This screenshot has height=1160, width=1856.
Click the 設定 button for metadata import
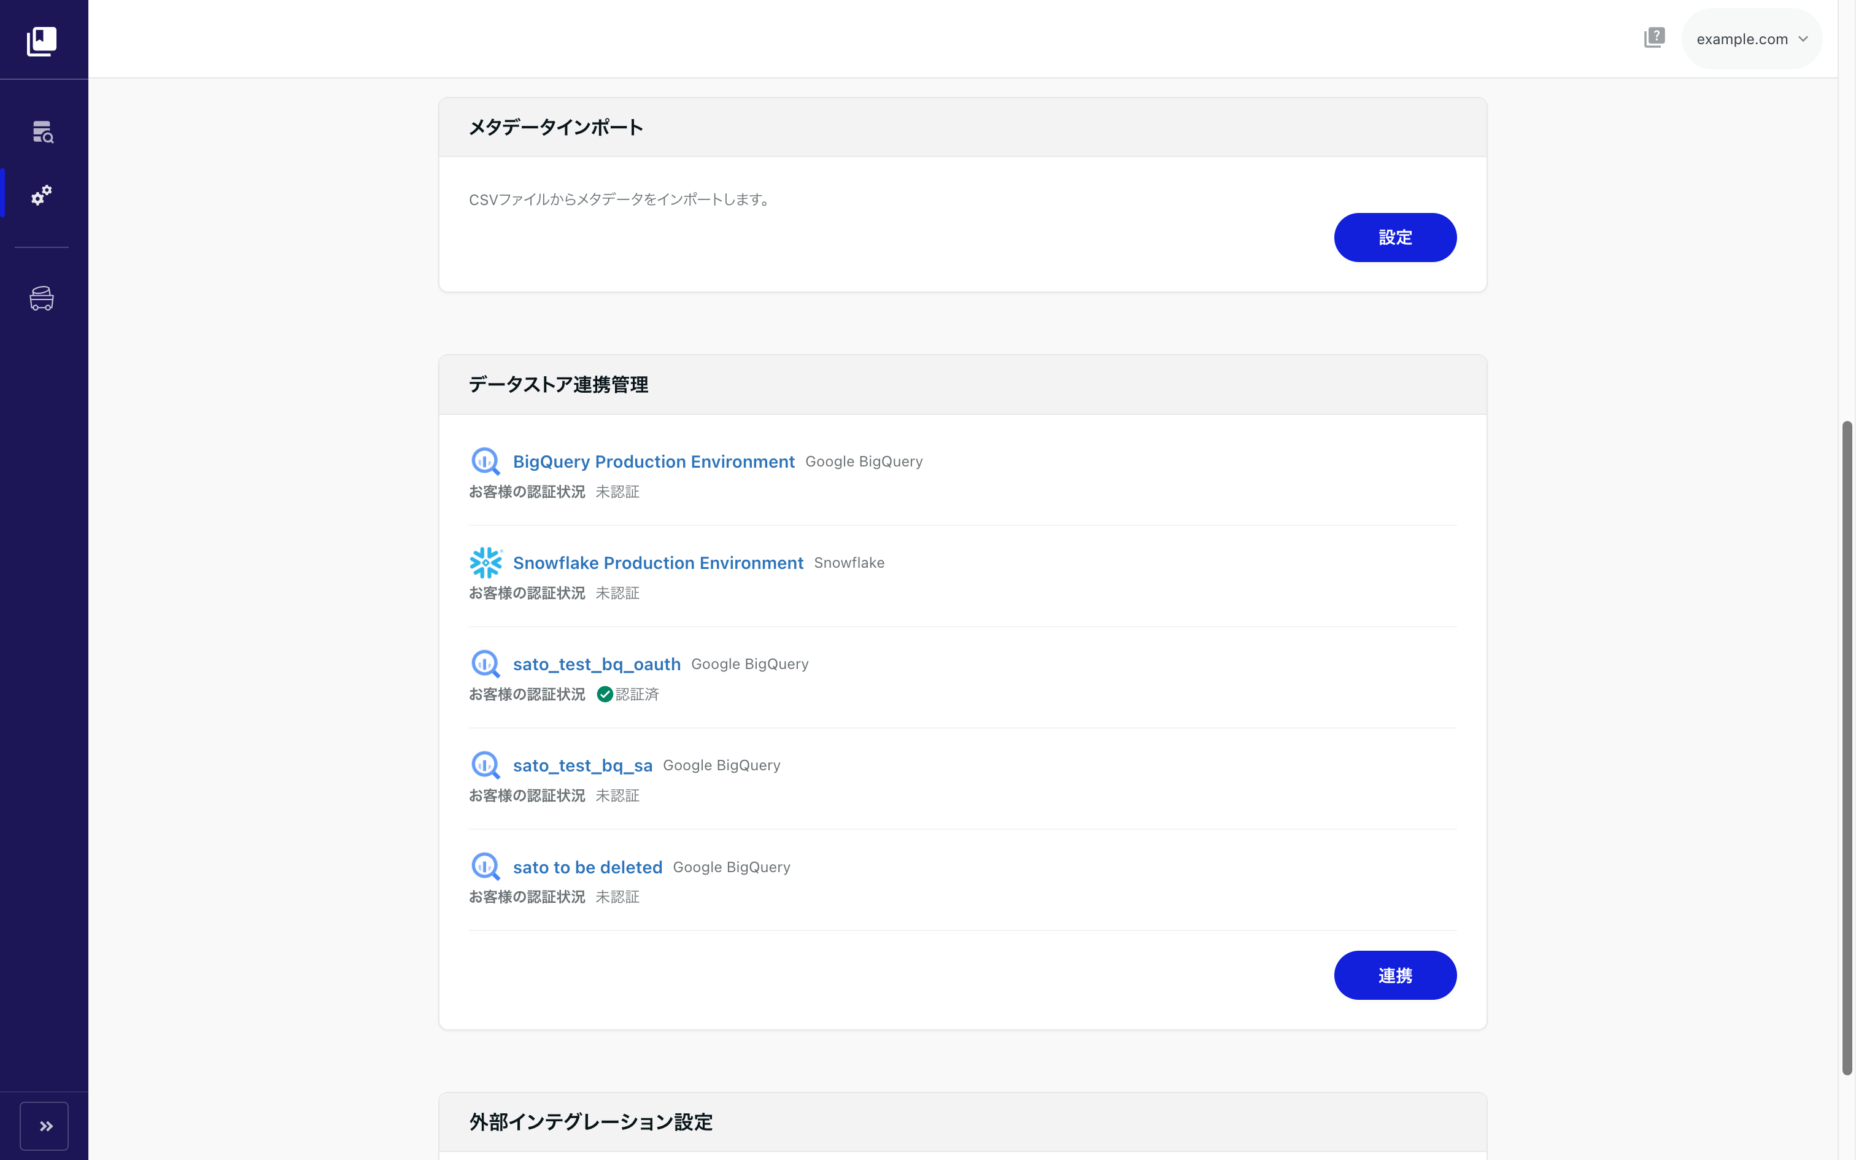[1394, 237]
